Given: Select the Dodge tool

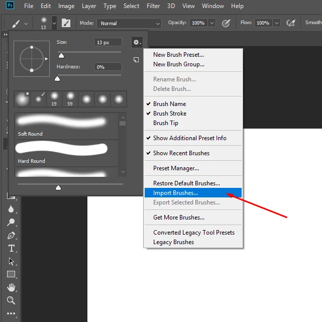Looking at the screenshot, I should [x=11, y=222].
